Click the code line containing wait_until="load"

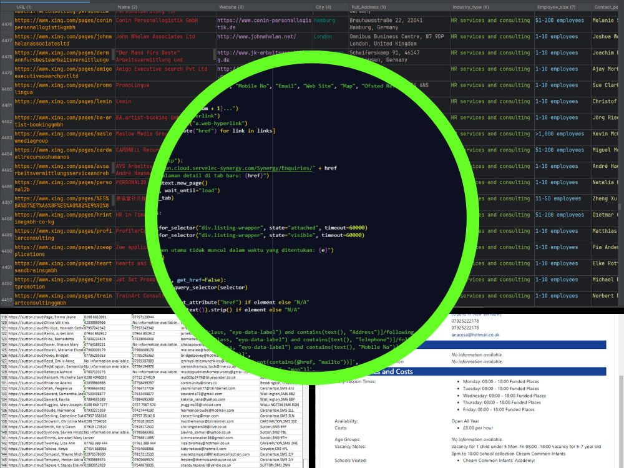pos(190,190)
